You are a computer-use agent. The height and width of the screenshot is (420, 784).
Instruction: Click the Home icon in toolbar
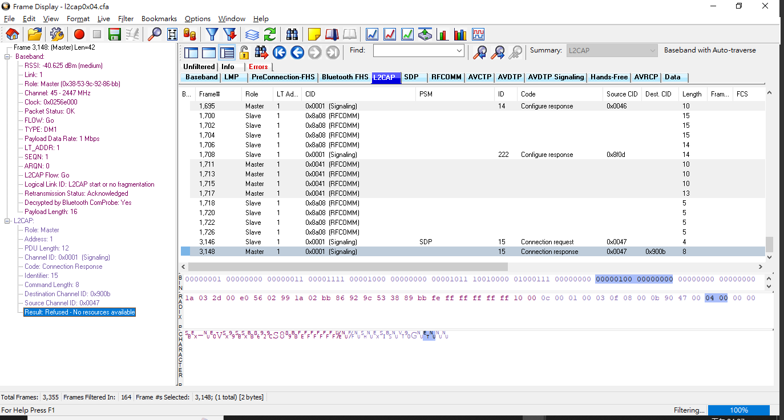(12, 34)
